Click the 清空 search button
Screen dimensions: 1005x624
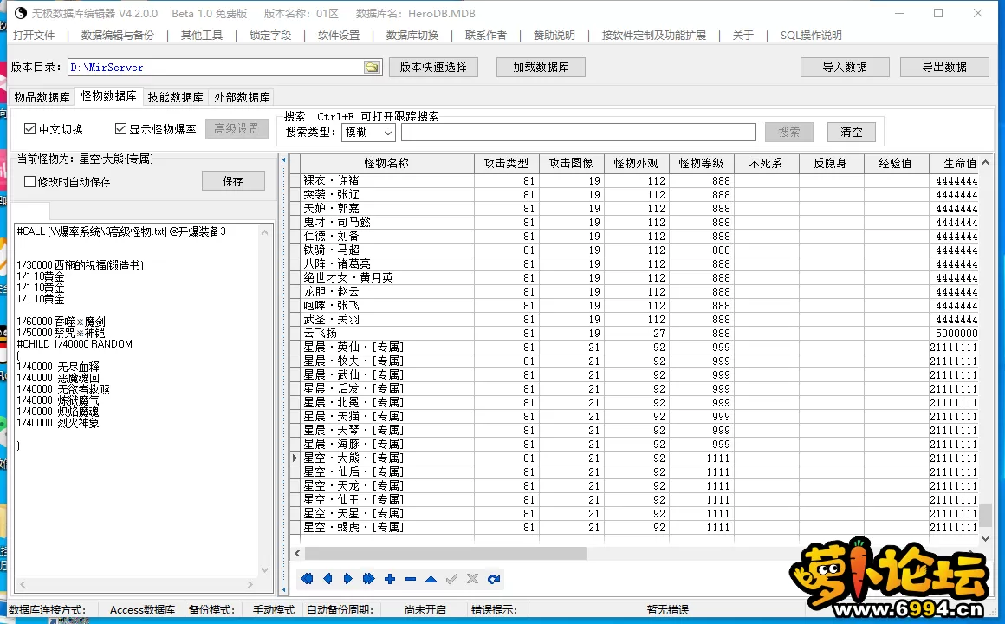tap(852, 132)
